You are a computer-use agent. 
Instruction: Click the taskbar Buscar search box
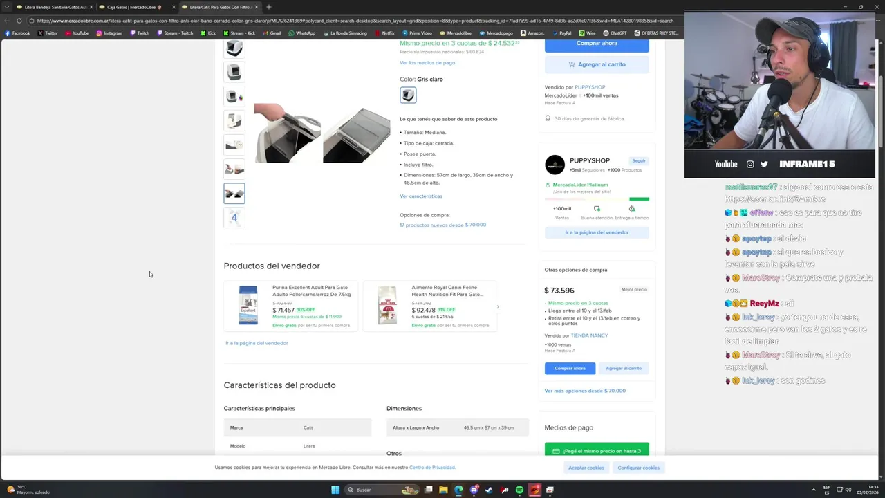382,490
